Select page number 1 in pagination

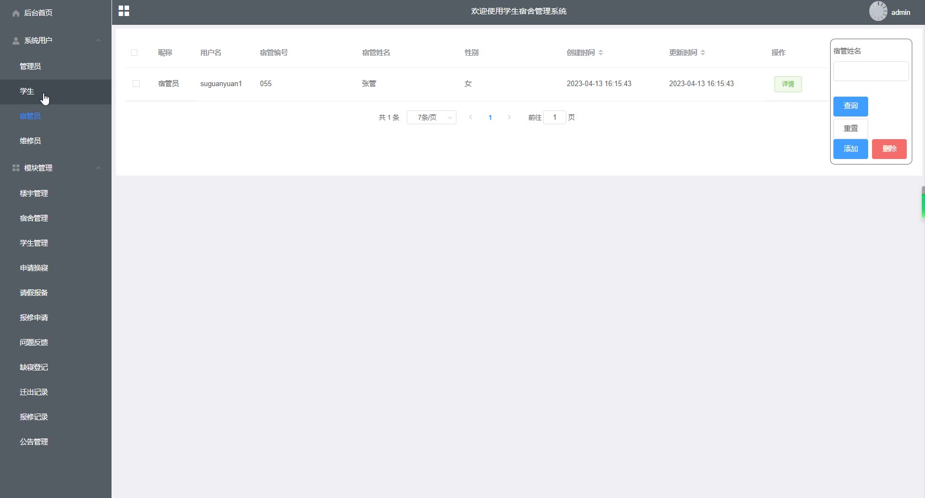[490, 117]
